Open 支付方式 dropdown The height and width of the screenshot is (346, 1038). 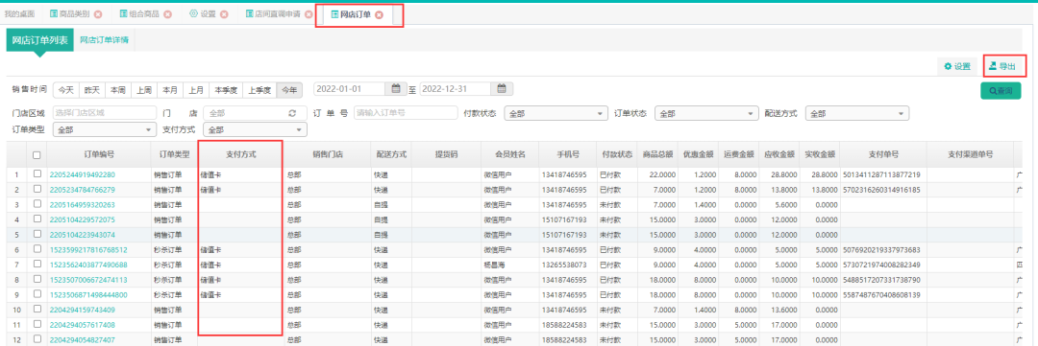click(255, 130)
